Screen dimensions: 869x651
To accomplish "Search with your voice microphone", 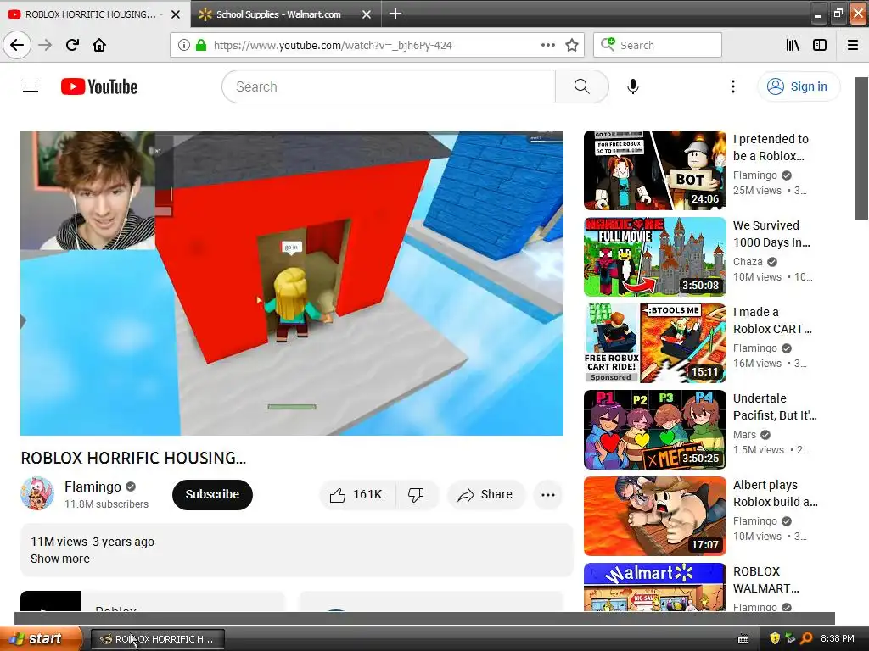I will click(x=633, y=86).
